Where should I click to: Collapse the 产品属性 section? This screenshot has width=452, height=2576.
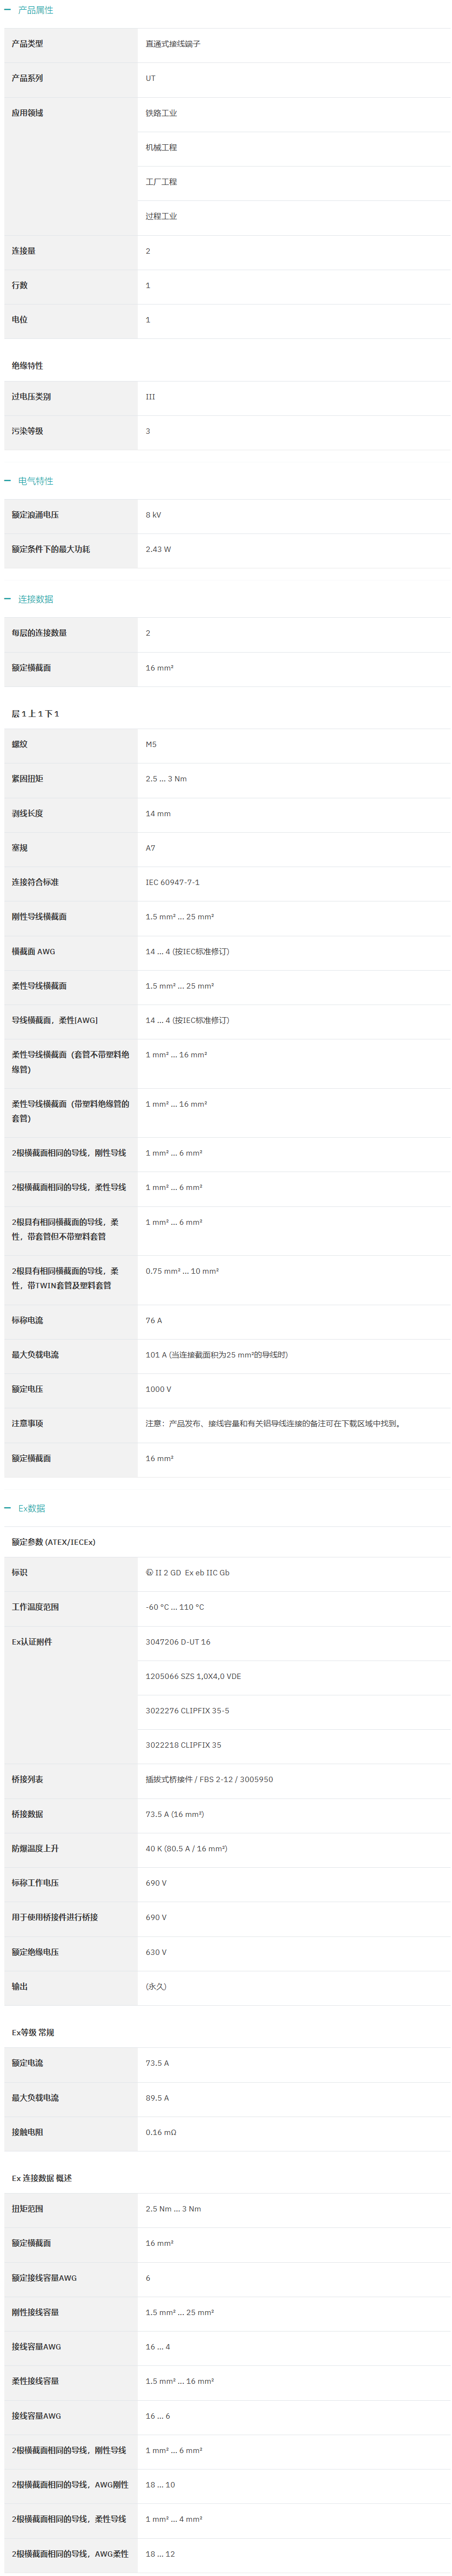point(29,10)
